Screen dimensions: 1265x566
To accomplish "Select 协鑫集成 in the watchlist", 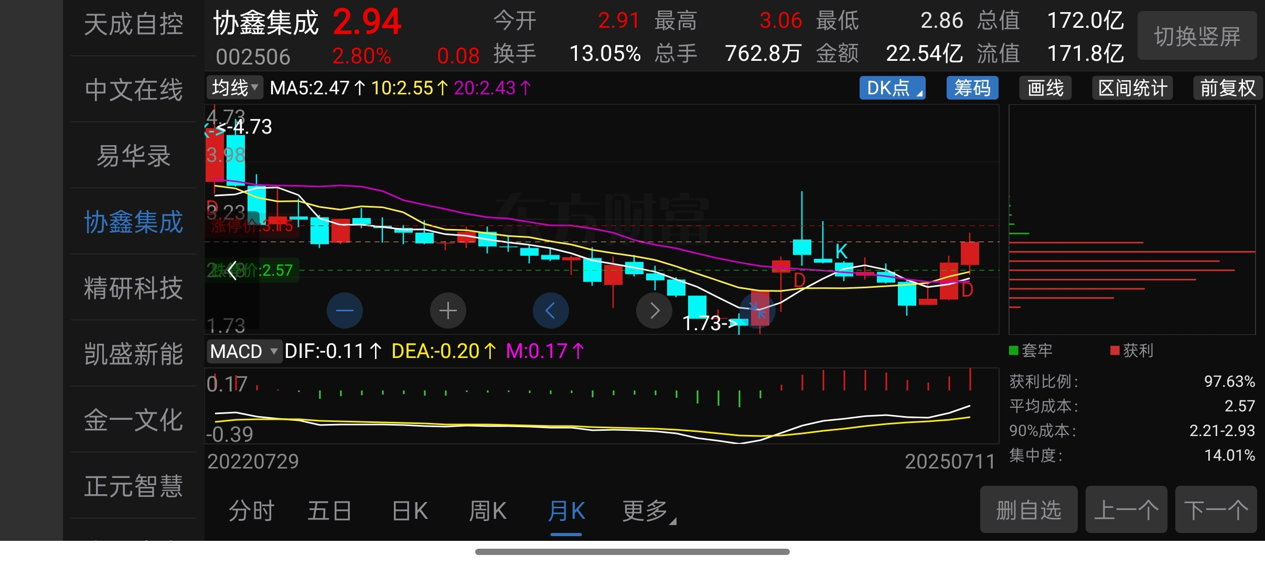I will pos(134,222).
